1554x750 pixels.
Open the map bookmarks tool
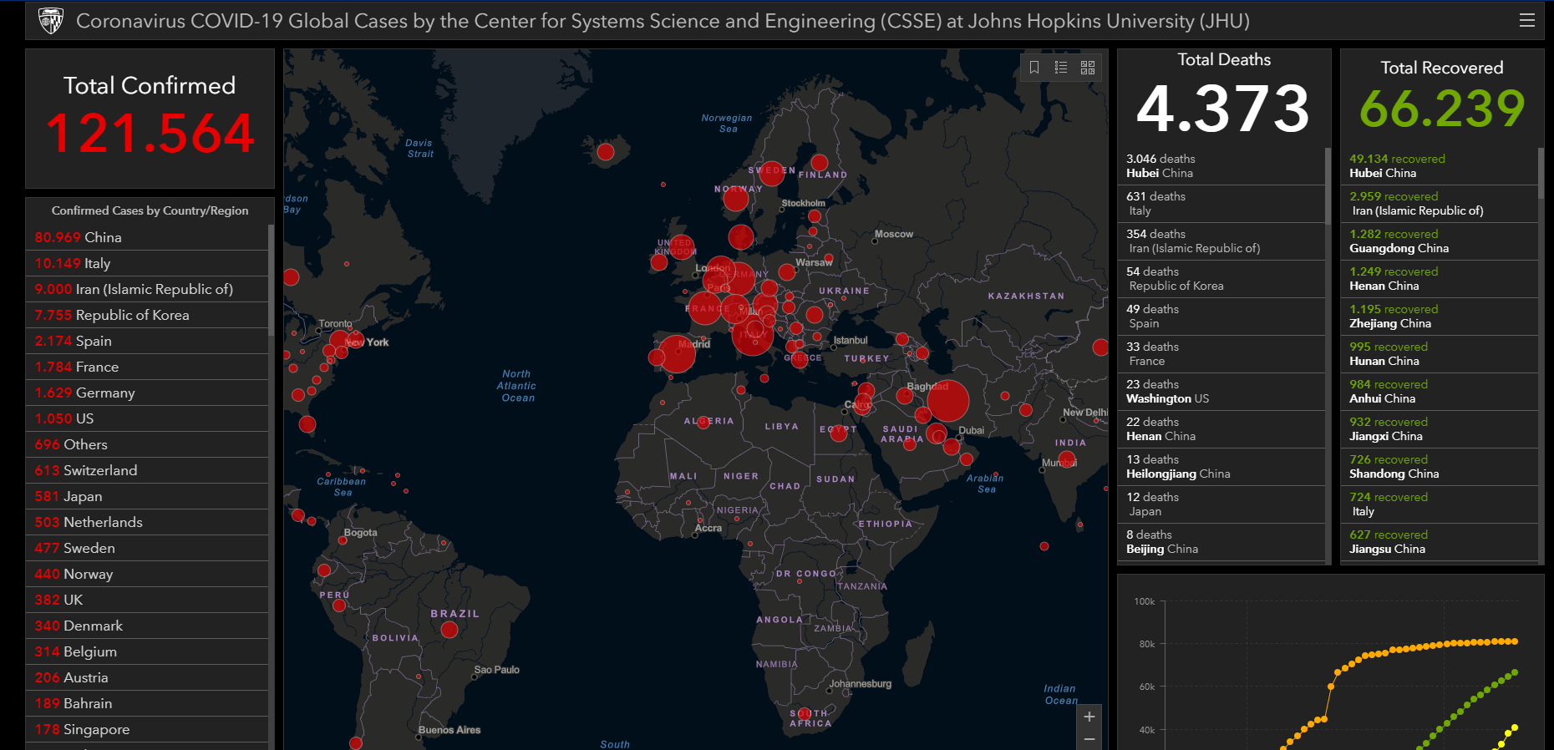pos(1034,68)
